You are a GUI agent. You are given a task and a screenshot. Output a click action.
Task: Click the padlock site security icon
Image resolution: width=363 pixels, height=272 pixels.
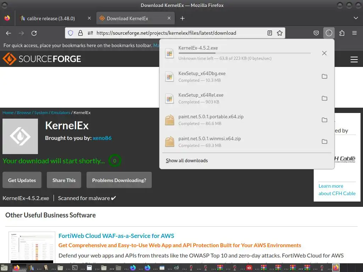click(x=80, y=33)
